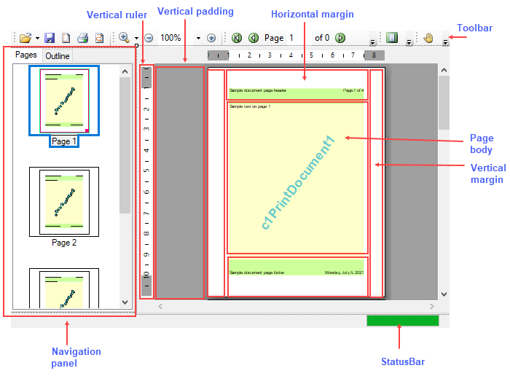Open the zoom percentage dropdown
510x376 pixels.
point(198,38)
